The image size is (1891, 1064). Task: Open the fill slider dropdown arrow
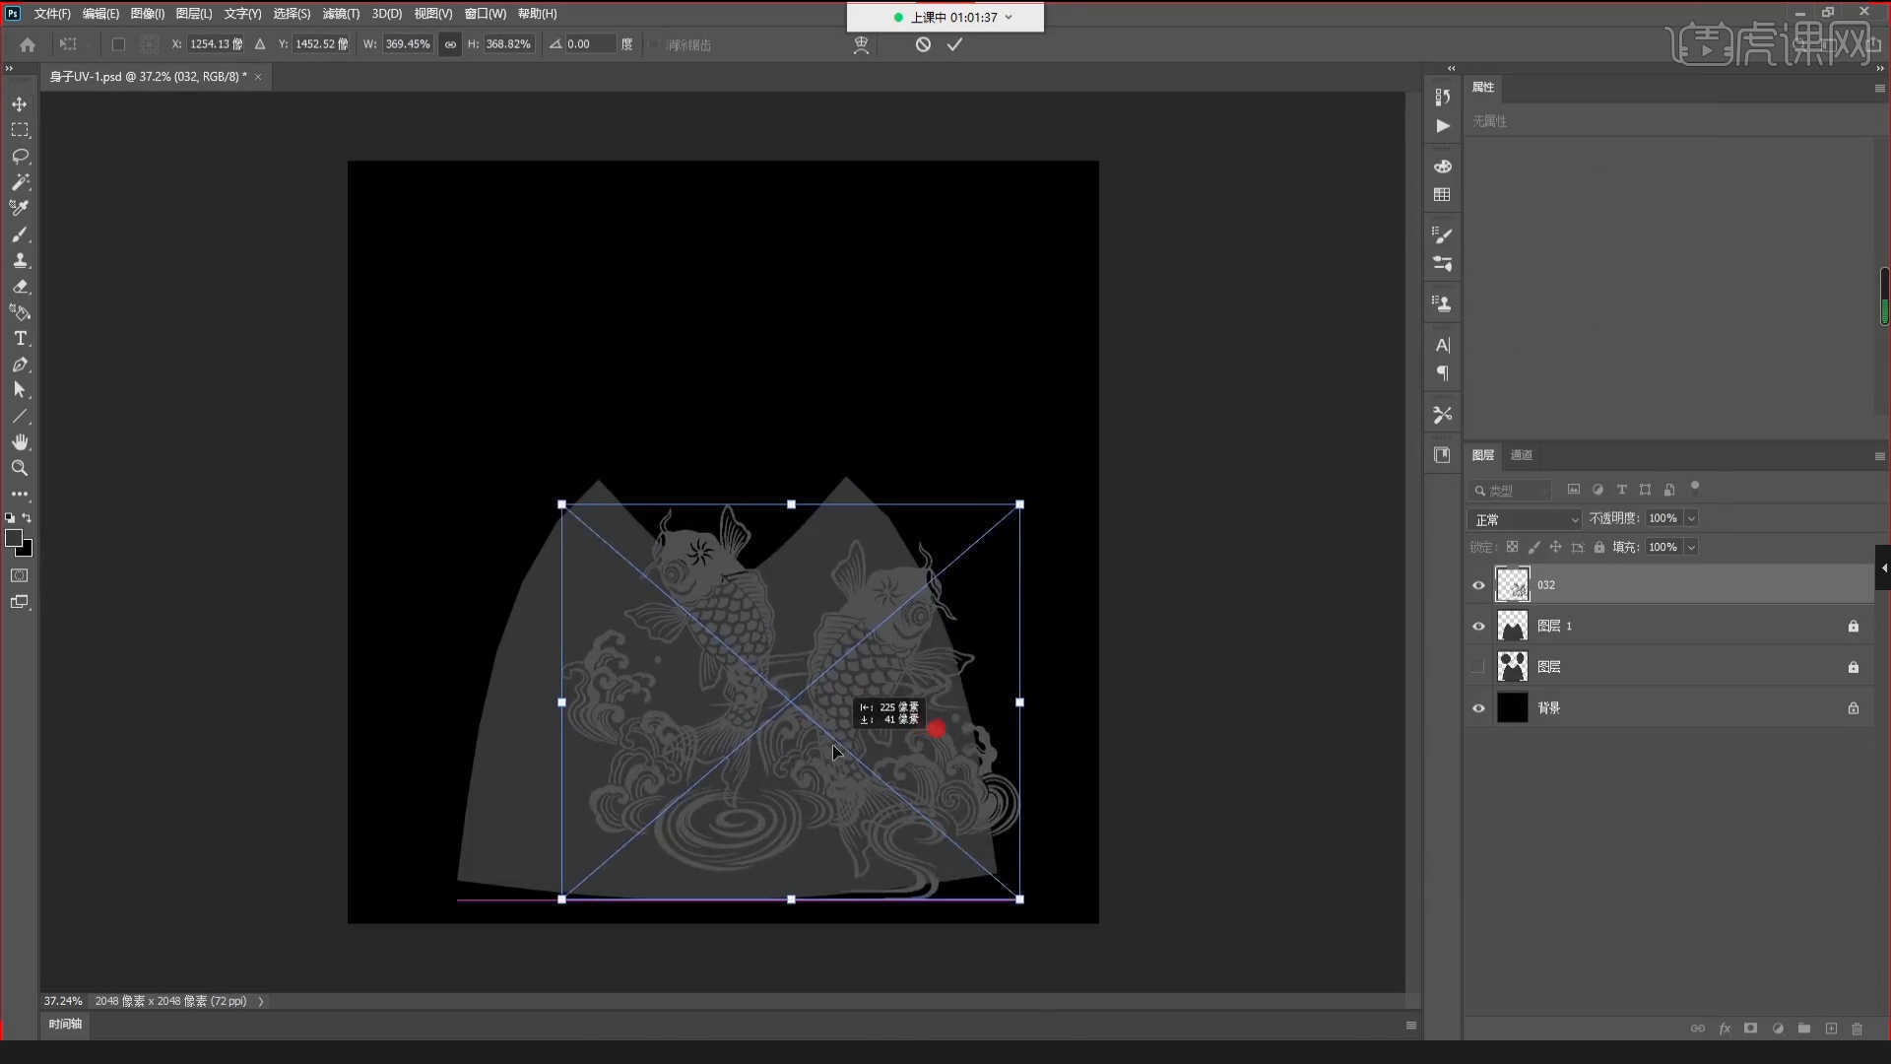coord(1691,547)
